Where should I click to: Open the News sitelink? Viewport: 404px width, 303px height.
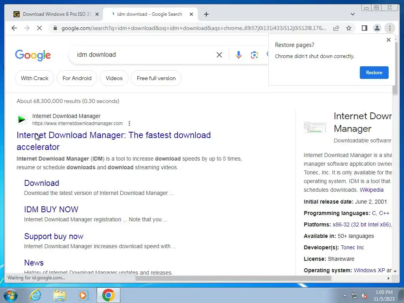pyautogui.click(x=34, y=262)
